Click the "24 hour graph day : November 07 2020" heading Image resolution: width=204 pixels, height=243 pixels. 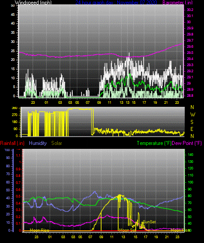point(116,2)
